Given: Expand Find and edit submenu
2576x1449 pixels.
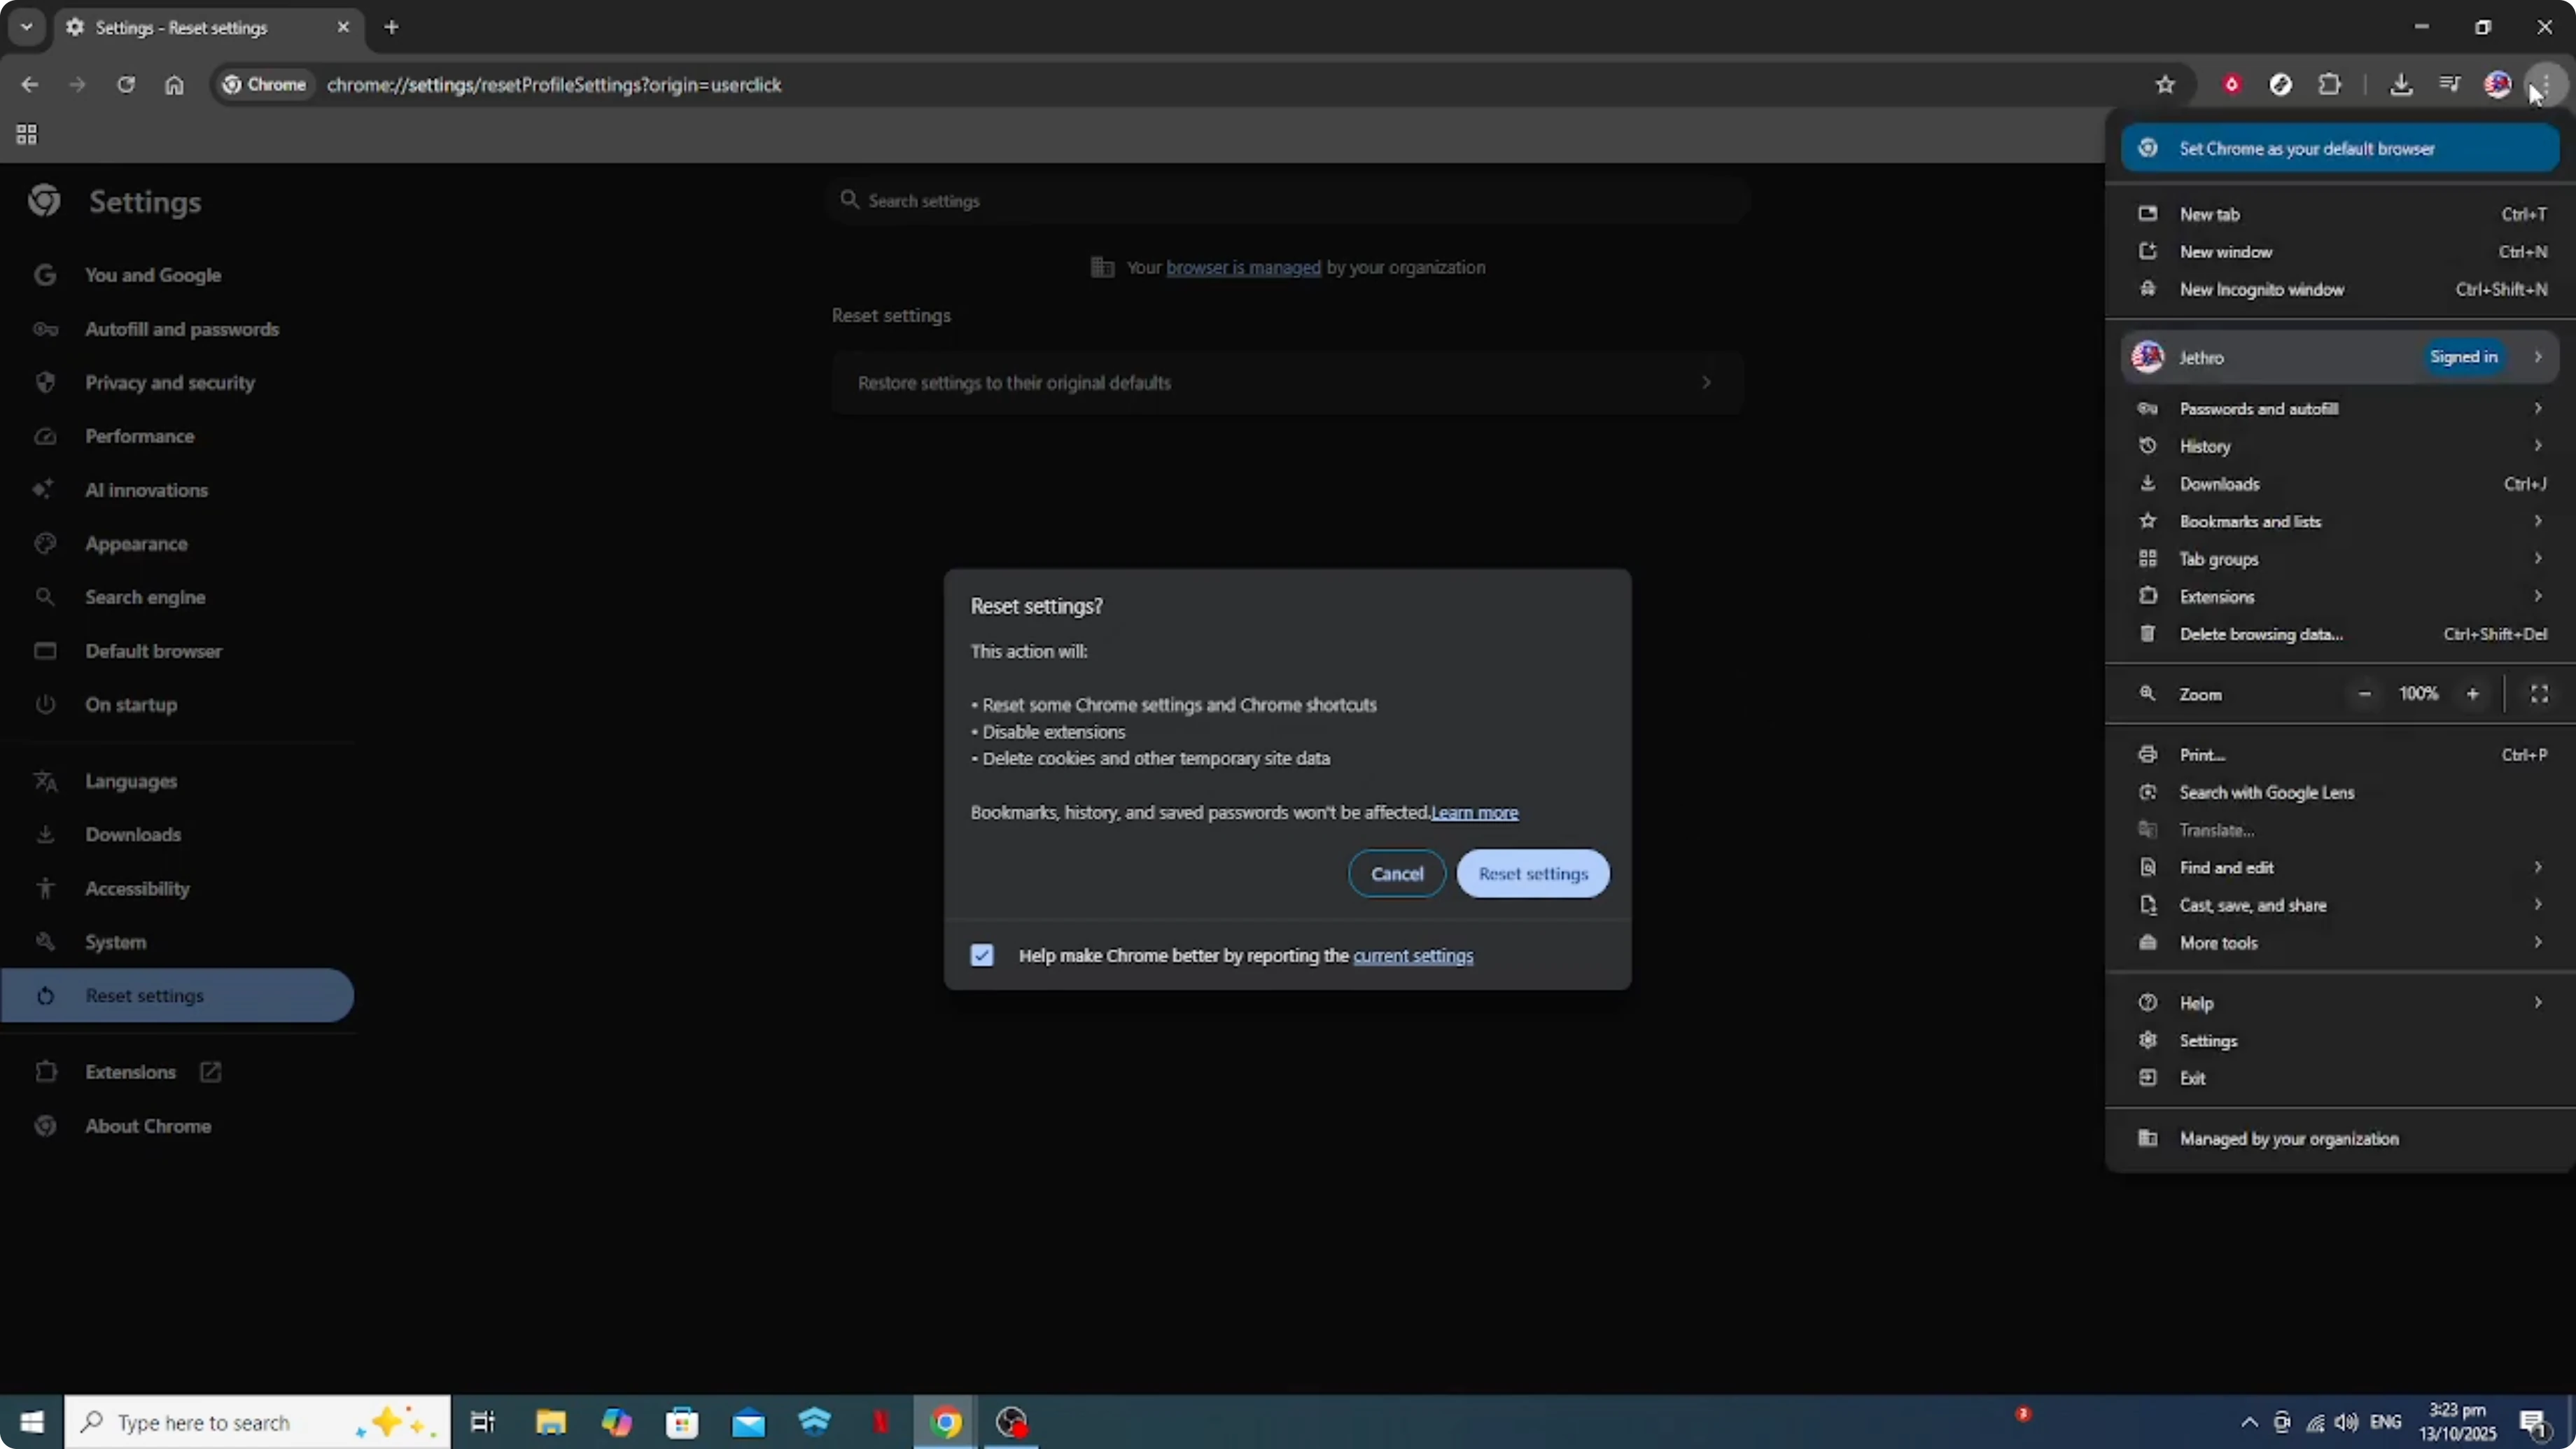Looking at the screenshot, I should 2340,868.
